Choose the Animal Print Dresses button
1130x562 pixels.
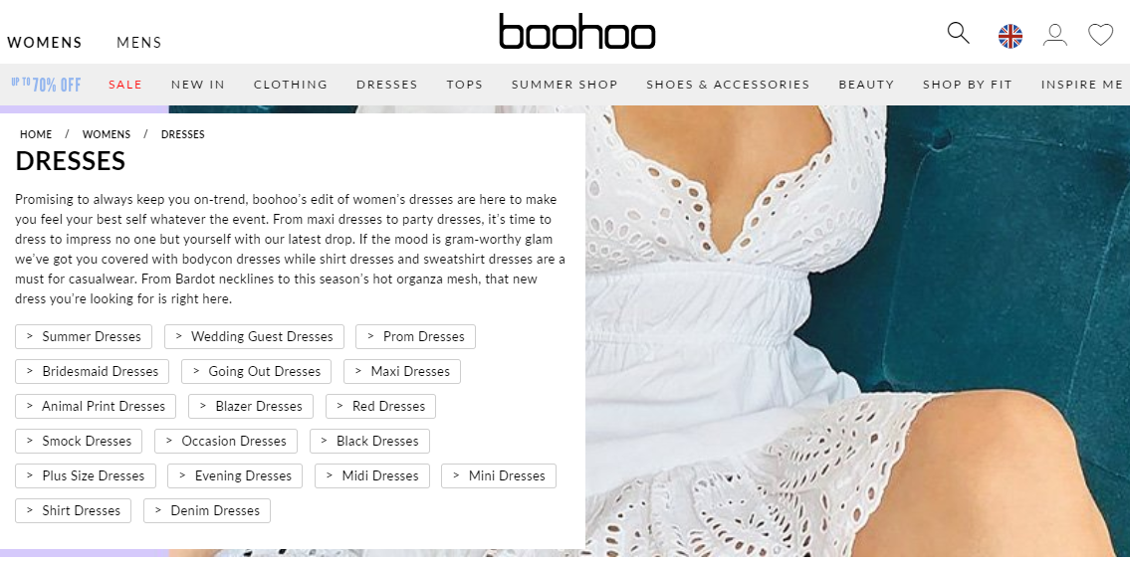(x=96, y=406)
